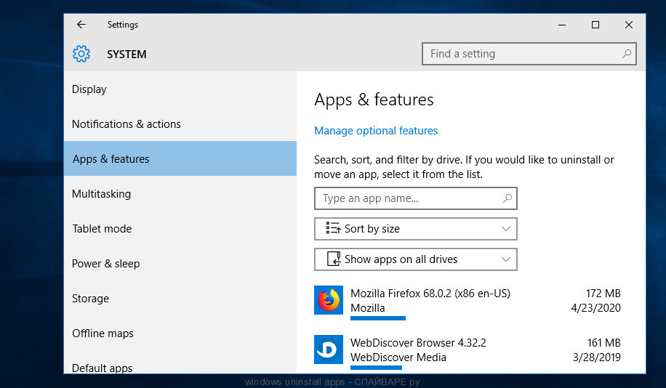Open Tablet mode settings
The height and width of the screenshot is (388, 666).
(180, 228)
